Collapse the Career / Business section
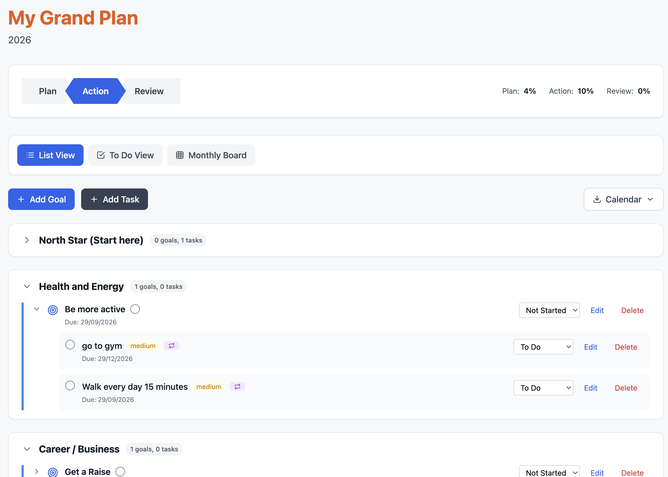 click(x=27, y=449)
